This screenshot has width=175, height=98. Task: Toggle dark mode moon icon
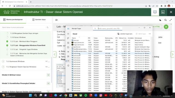pos(160,20)
